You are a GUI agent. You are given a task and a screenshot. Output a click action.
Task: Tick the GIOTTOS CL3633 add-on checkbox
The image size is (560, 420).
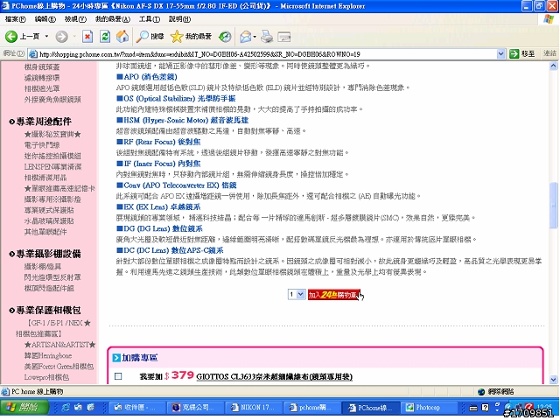tap(118, 376)
